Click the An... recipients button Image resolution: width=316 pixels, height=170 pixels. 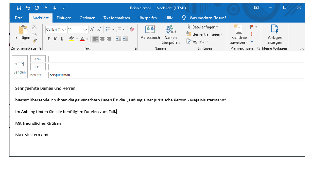38,59
